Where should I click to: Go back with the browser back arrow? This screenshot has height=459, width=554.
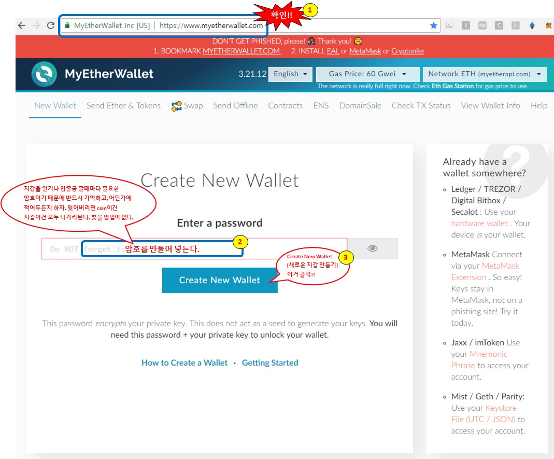22,25
